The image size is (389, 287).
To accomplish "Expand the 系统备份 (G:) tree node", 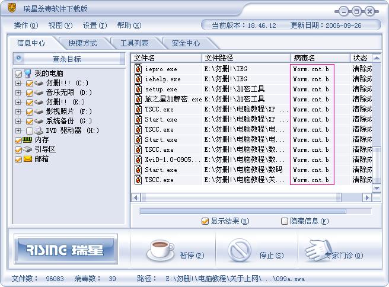I will [x=18, y=121].
